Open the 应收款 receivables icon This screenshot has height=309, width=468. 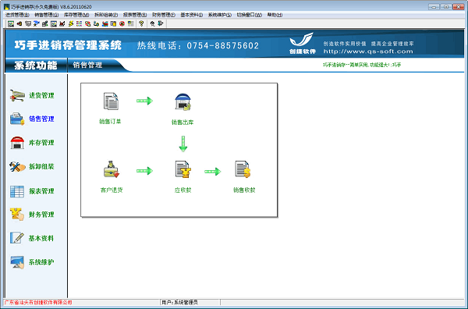tap(183, 169)
